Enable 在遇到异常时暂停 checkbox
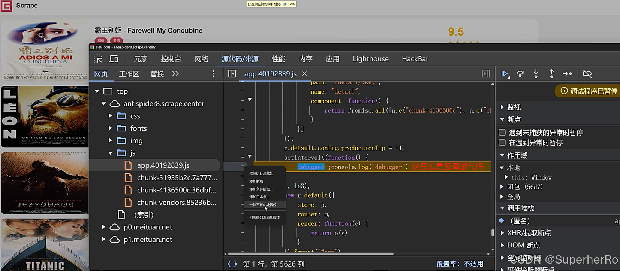This screenshot has height=271, width=620. pyautogui.click(x=502, y=142)
